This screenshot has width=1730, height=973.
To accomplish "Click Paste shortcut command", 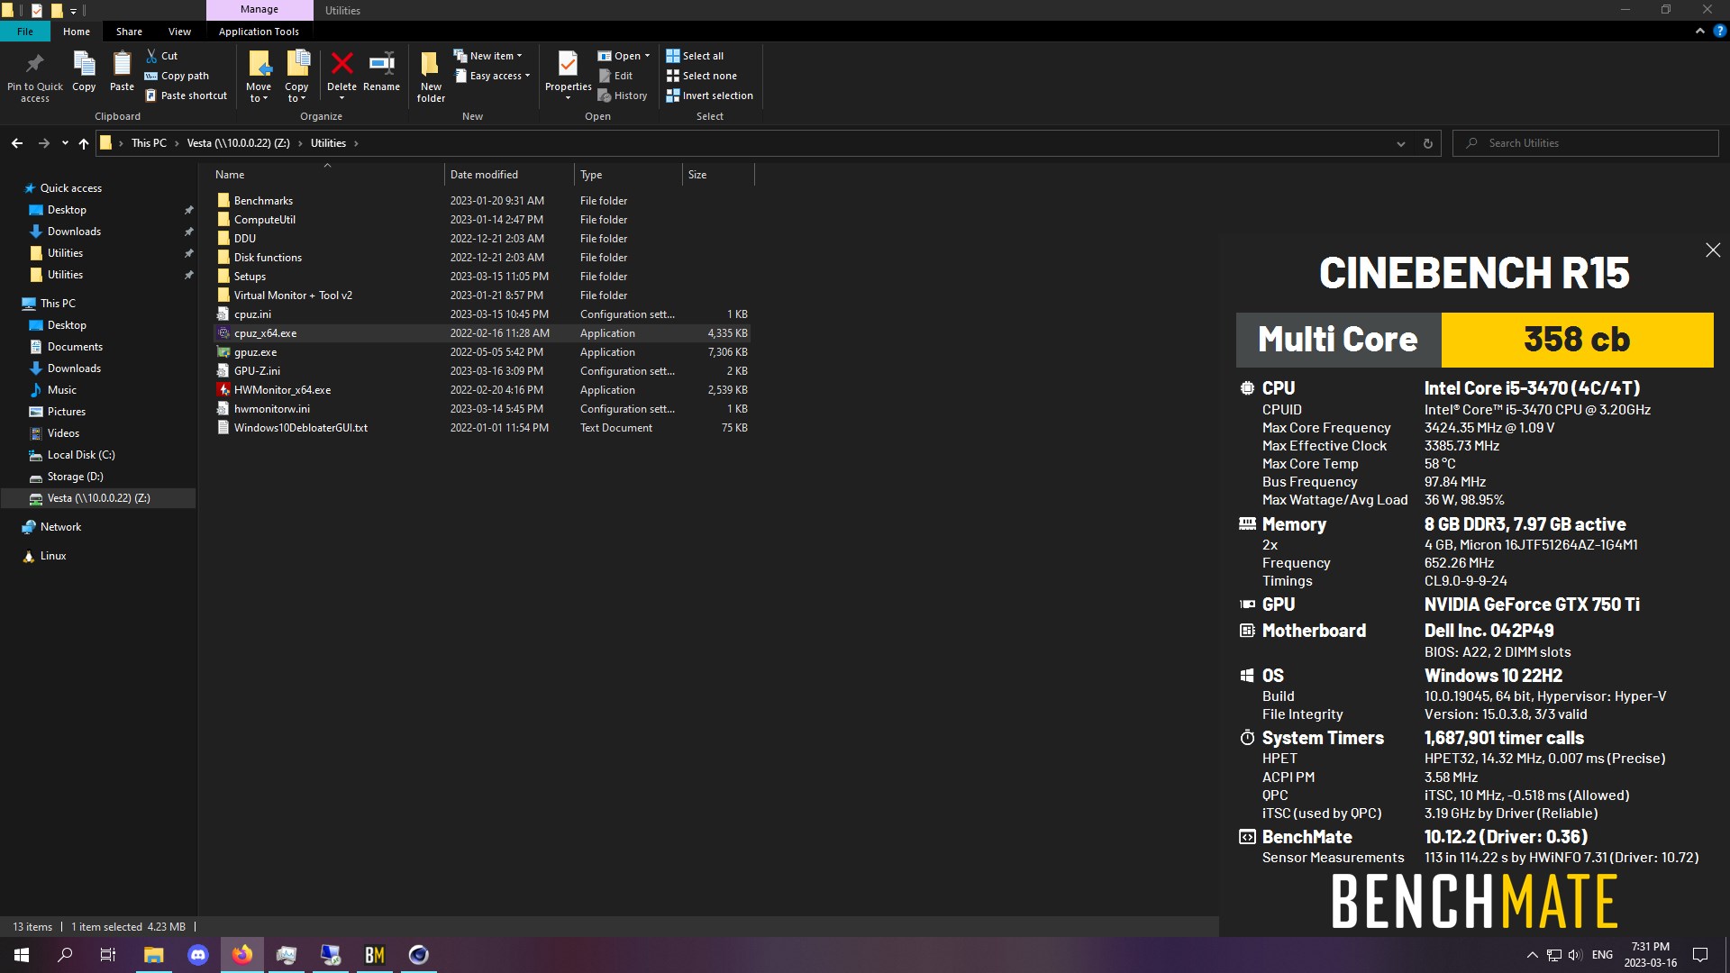I will (x=186, y=95).
